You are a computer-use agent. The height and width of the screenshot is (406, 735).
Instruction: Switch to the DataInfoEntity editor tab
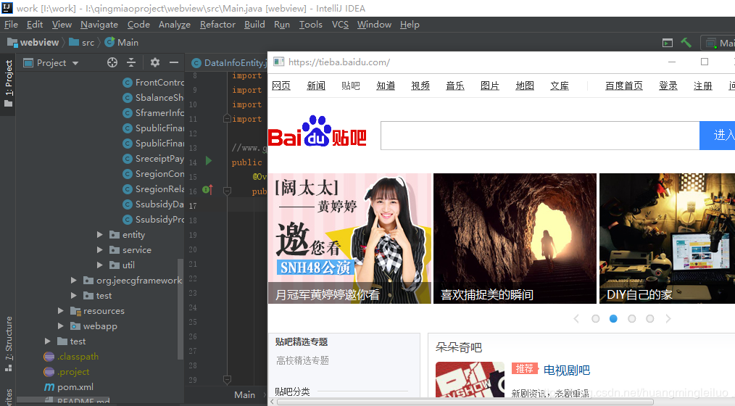pos(229,63)
